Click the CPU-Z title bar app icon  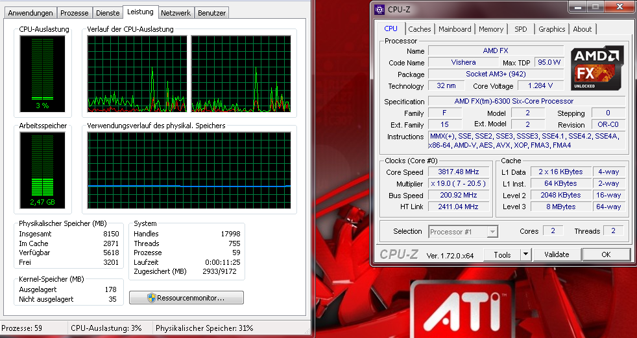[379, 9]
